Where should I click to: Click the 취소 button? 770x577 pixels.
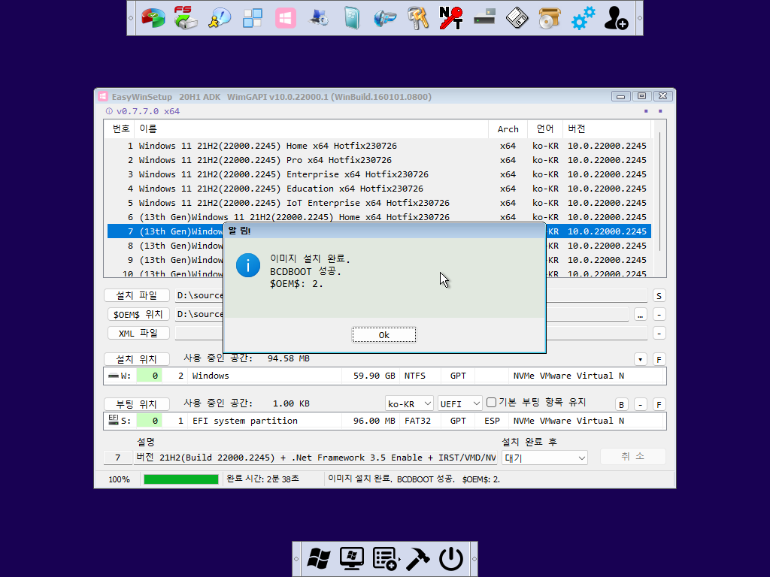633,456
